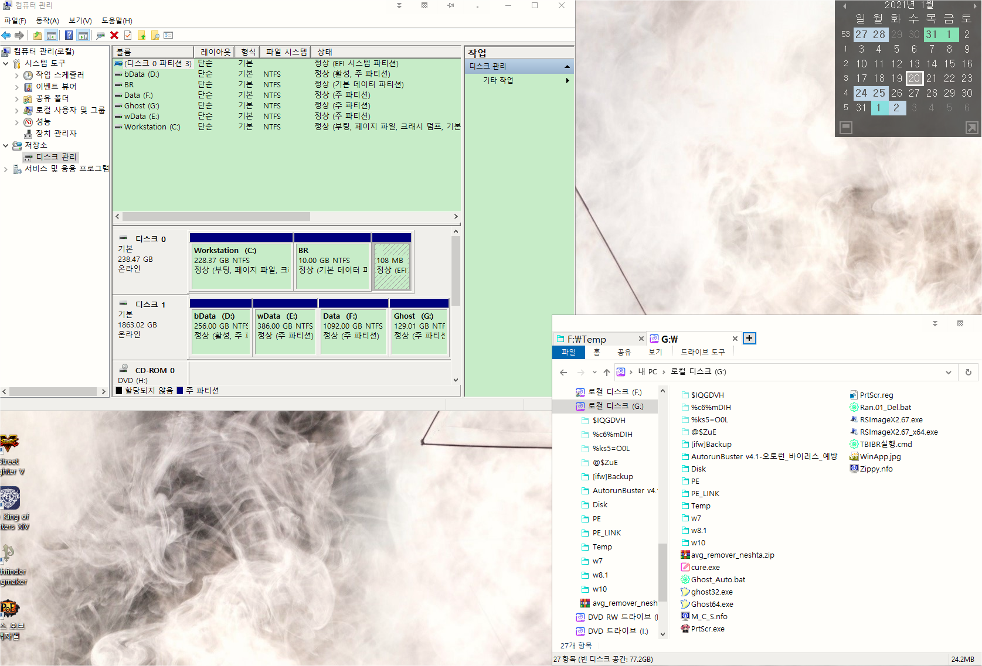The width and height of the screenshot is (982, 666).
Task: Click the CD-ROM 0 drive icon
Action: [124, 369]
